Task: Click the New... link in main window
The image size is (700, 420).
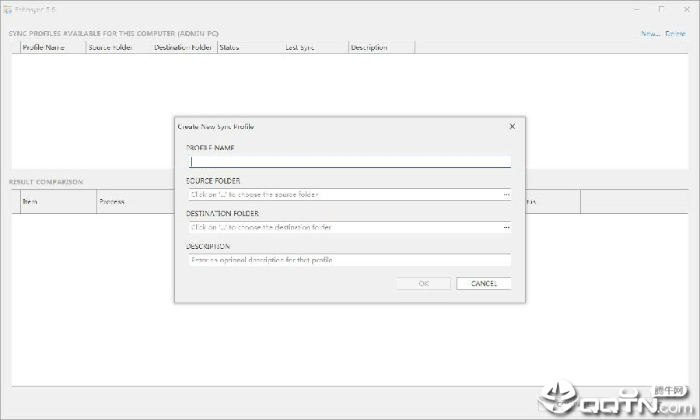Action: click(x=650, y=33)
